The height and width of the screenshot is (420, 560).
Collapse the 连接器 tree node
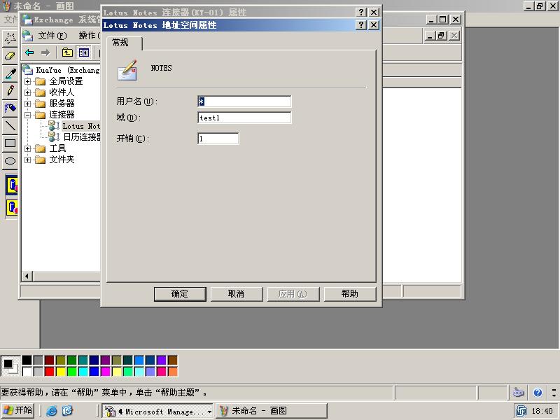(27, 115)
